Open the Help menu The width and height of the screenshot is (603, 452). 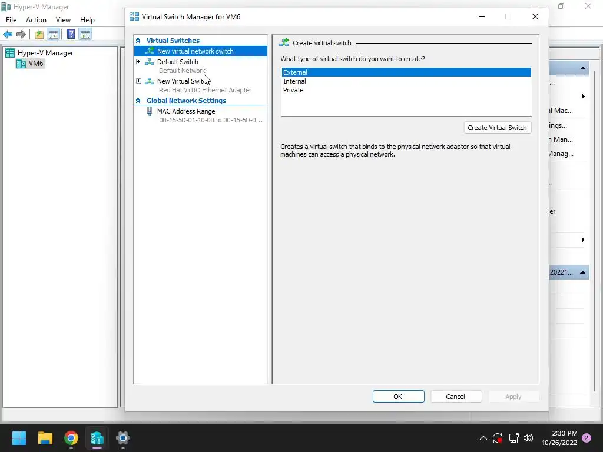click(x=87, y=20)
